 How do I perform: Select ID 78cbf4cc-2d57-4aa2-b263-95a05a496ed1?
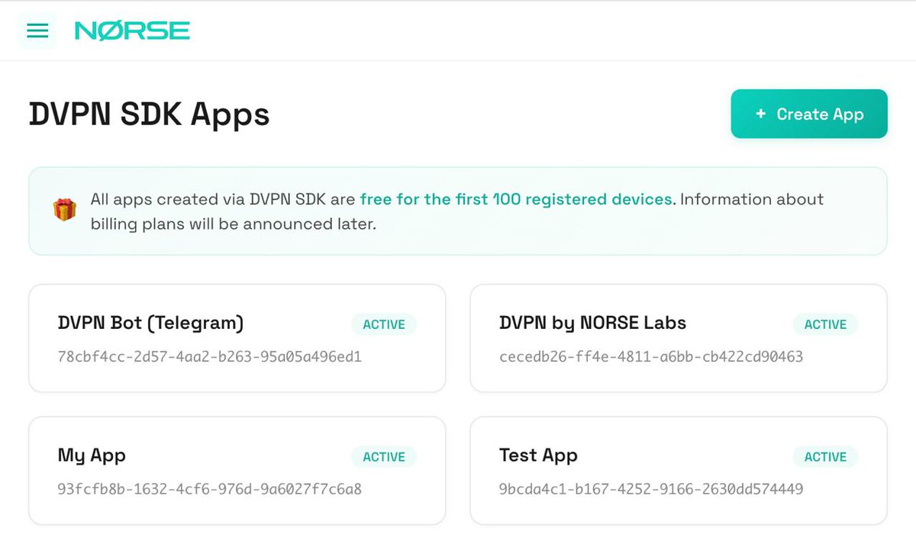pos(210,356)
